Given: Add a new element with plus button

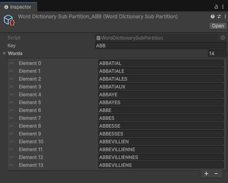Looking at the screenshot, I should click(x=206, y=174).
